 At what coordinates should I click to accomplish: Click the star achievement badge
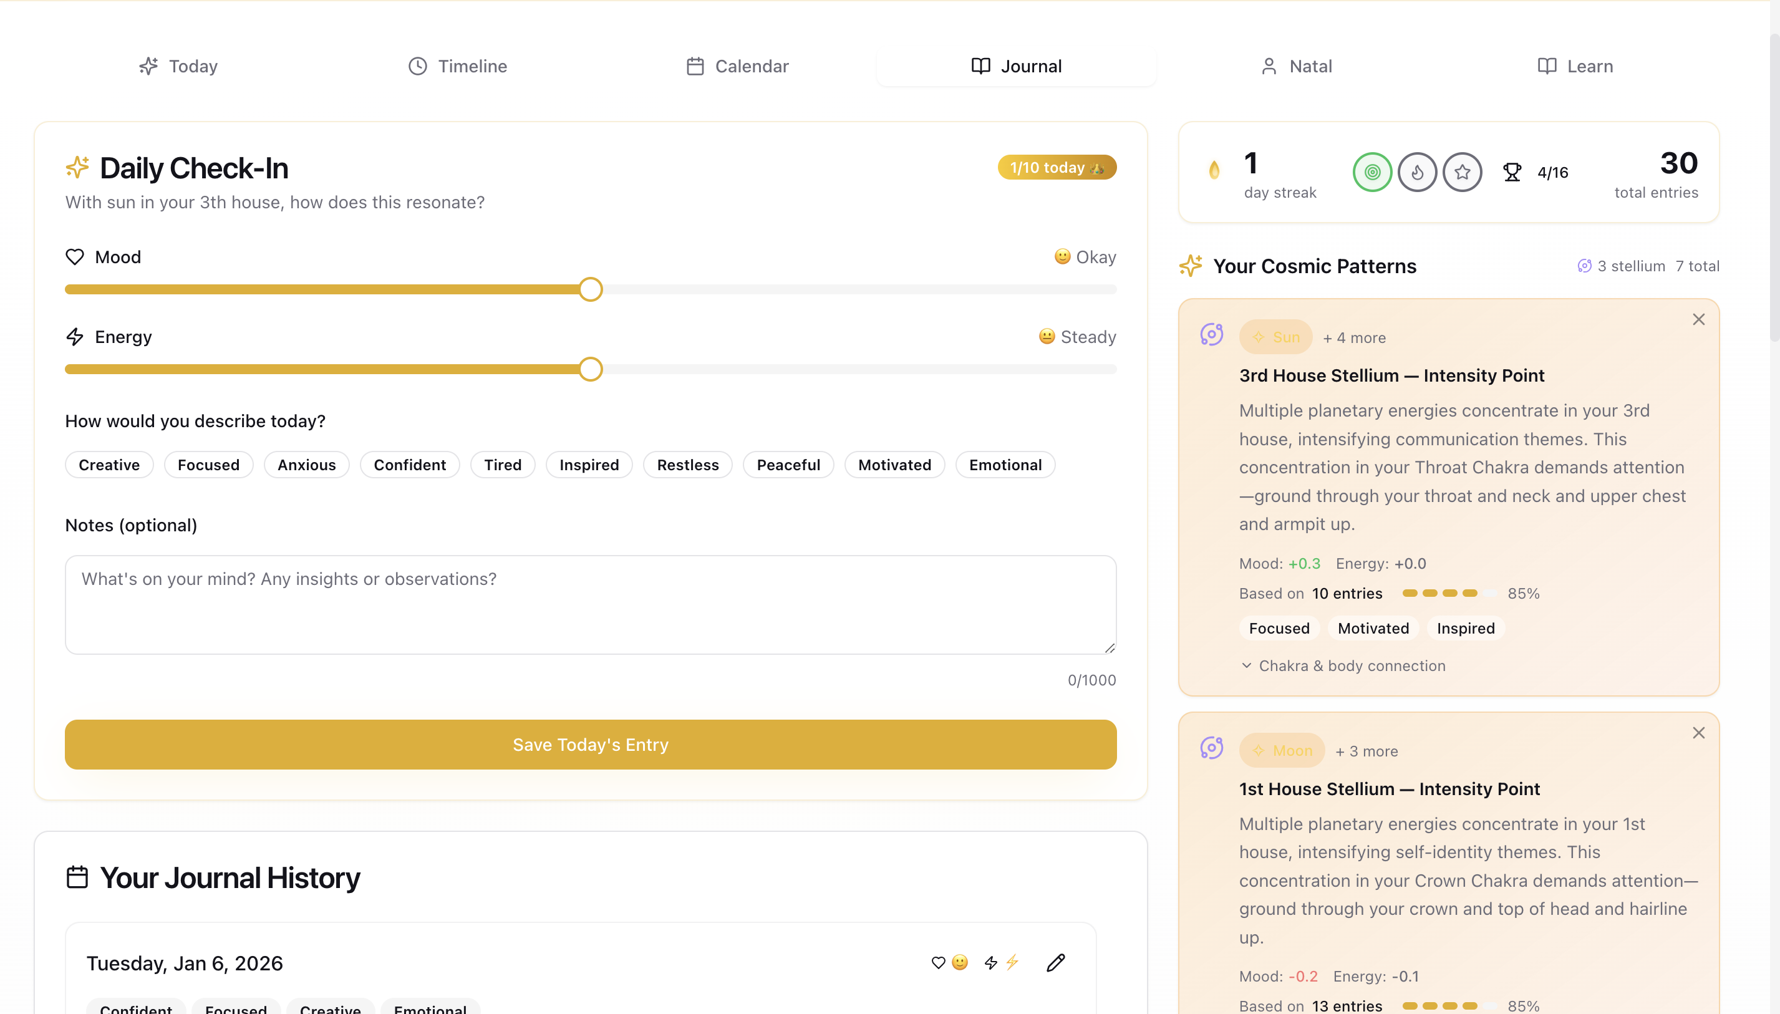click(1461, 171)
